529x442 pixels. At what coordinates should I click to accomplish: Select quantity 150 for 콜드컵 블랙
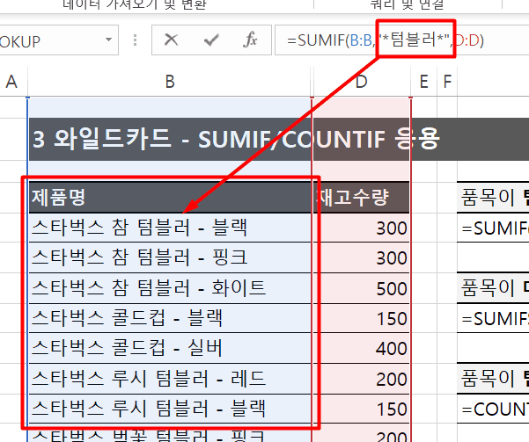pos(362,318)
